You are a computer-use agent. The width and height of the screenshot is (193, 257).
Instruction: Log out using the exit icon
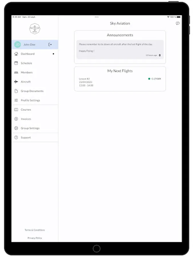(50, 45)
